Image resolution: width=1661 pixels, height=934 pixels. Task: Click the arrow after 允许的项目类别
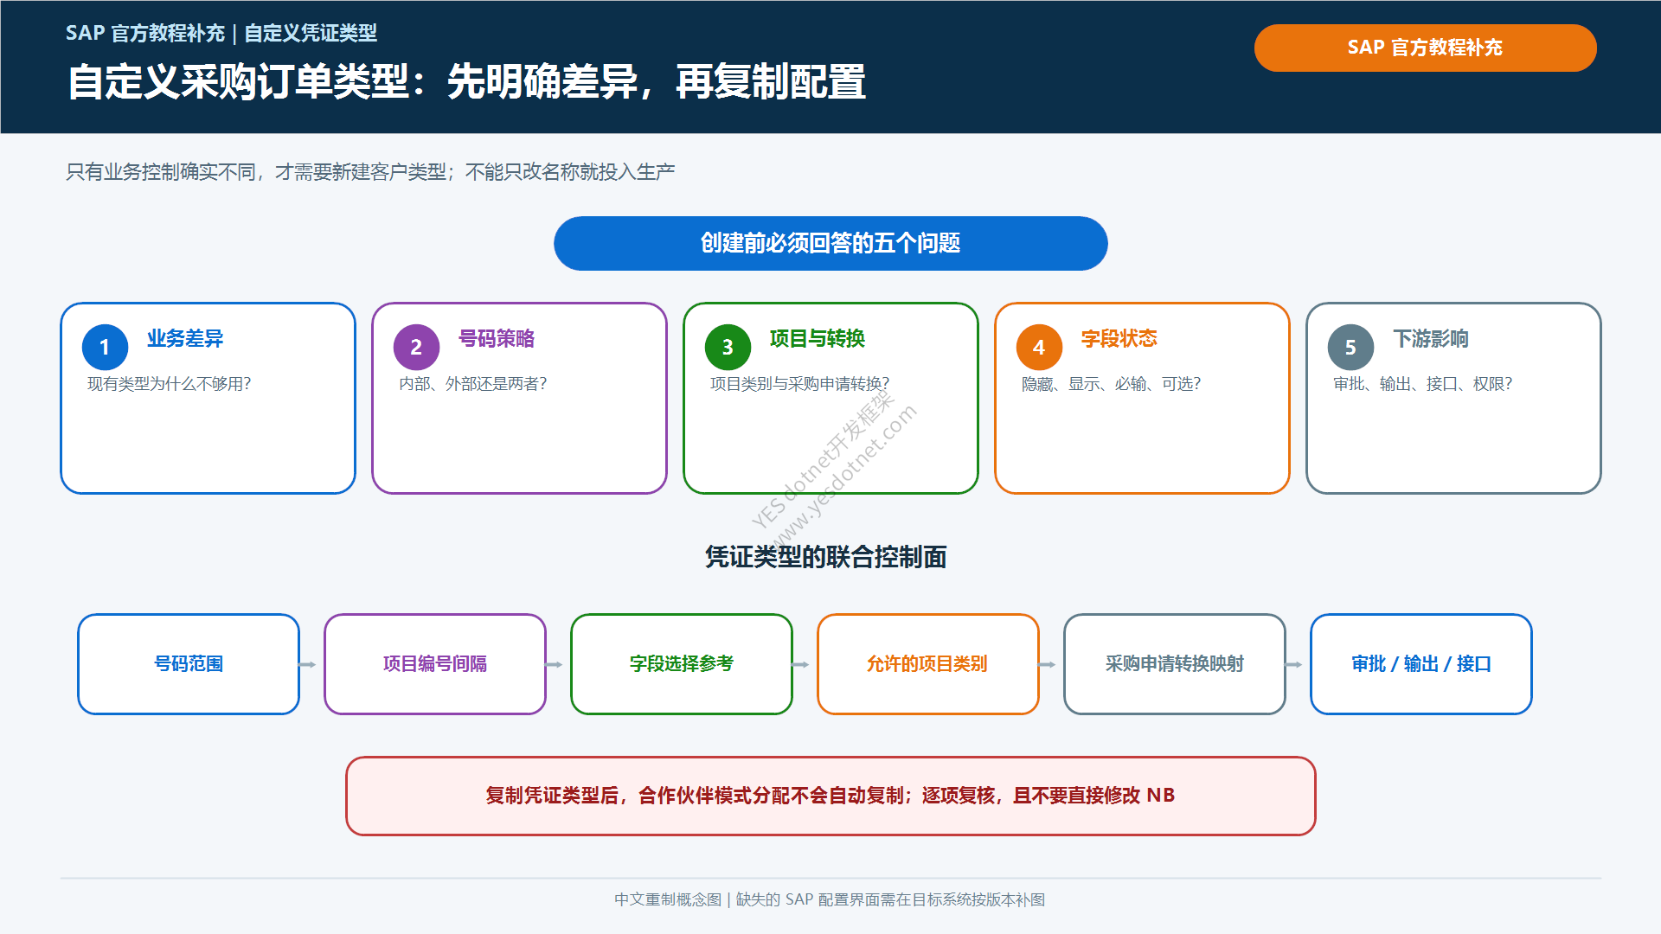[1048, 665]
